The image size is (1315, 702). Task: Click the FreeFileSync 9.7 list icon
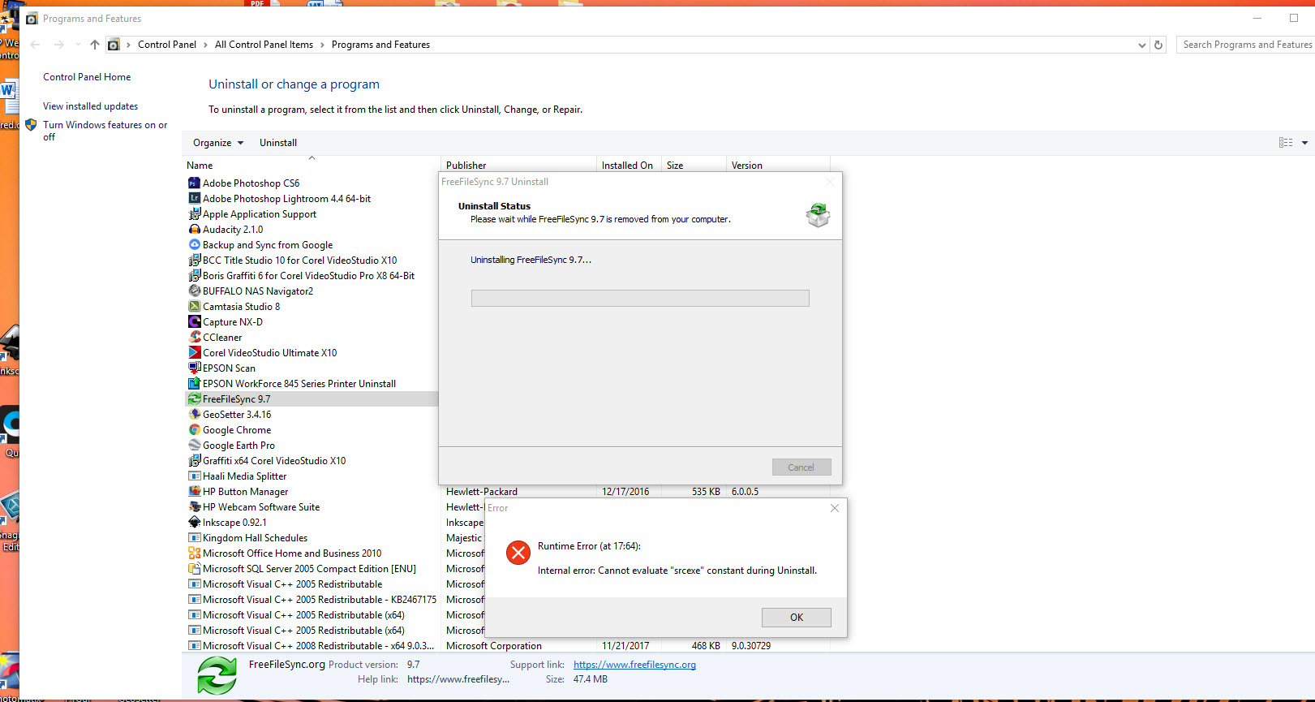pyautogui.click(x=194, y=399)
